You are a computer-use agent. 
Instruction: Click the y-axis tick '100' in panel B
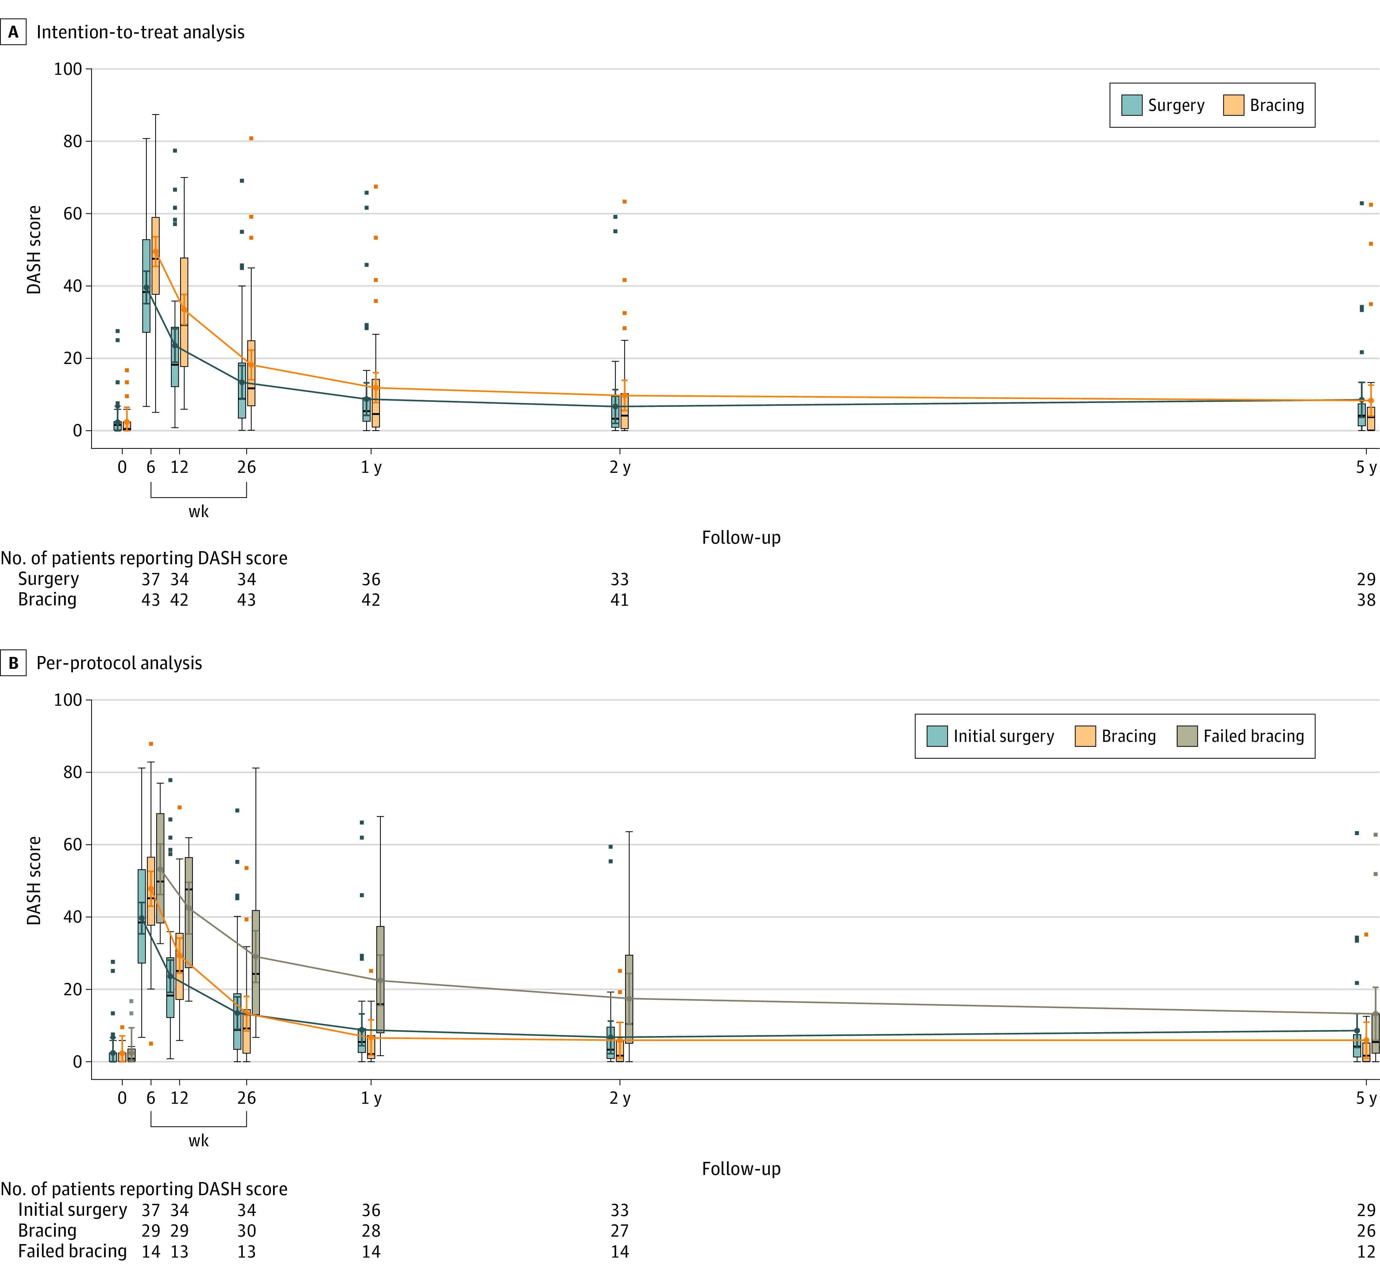68,700
